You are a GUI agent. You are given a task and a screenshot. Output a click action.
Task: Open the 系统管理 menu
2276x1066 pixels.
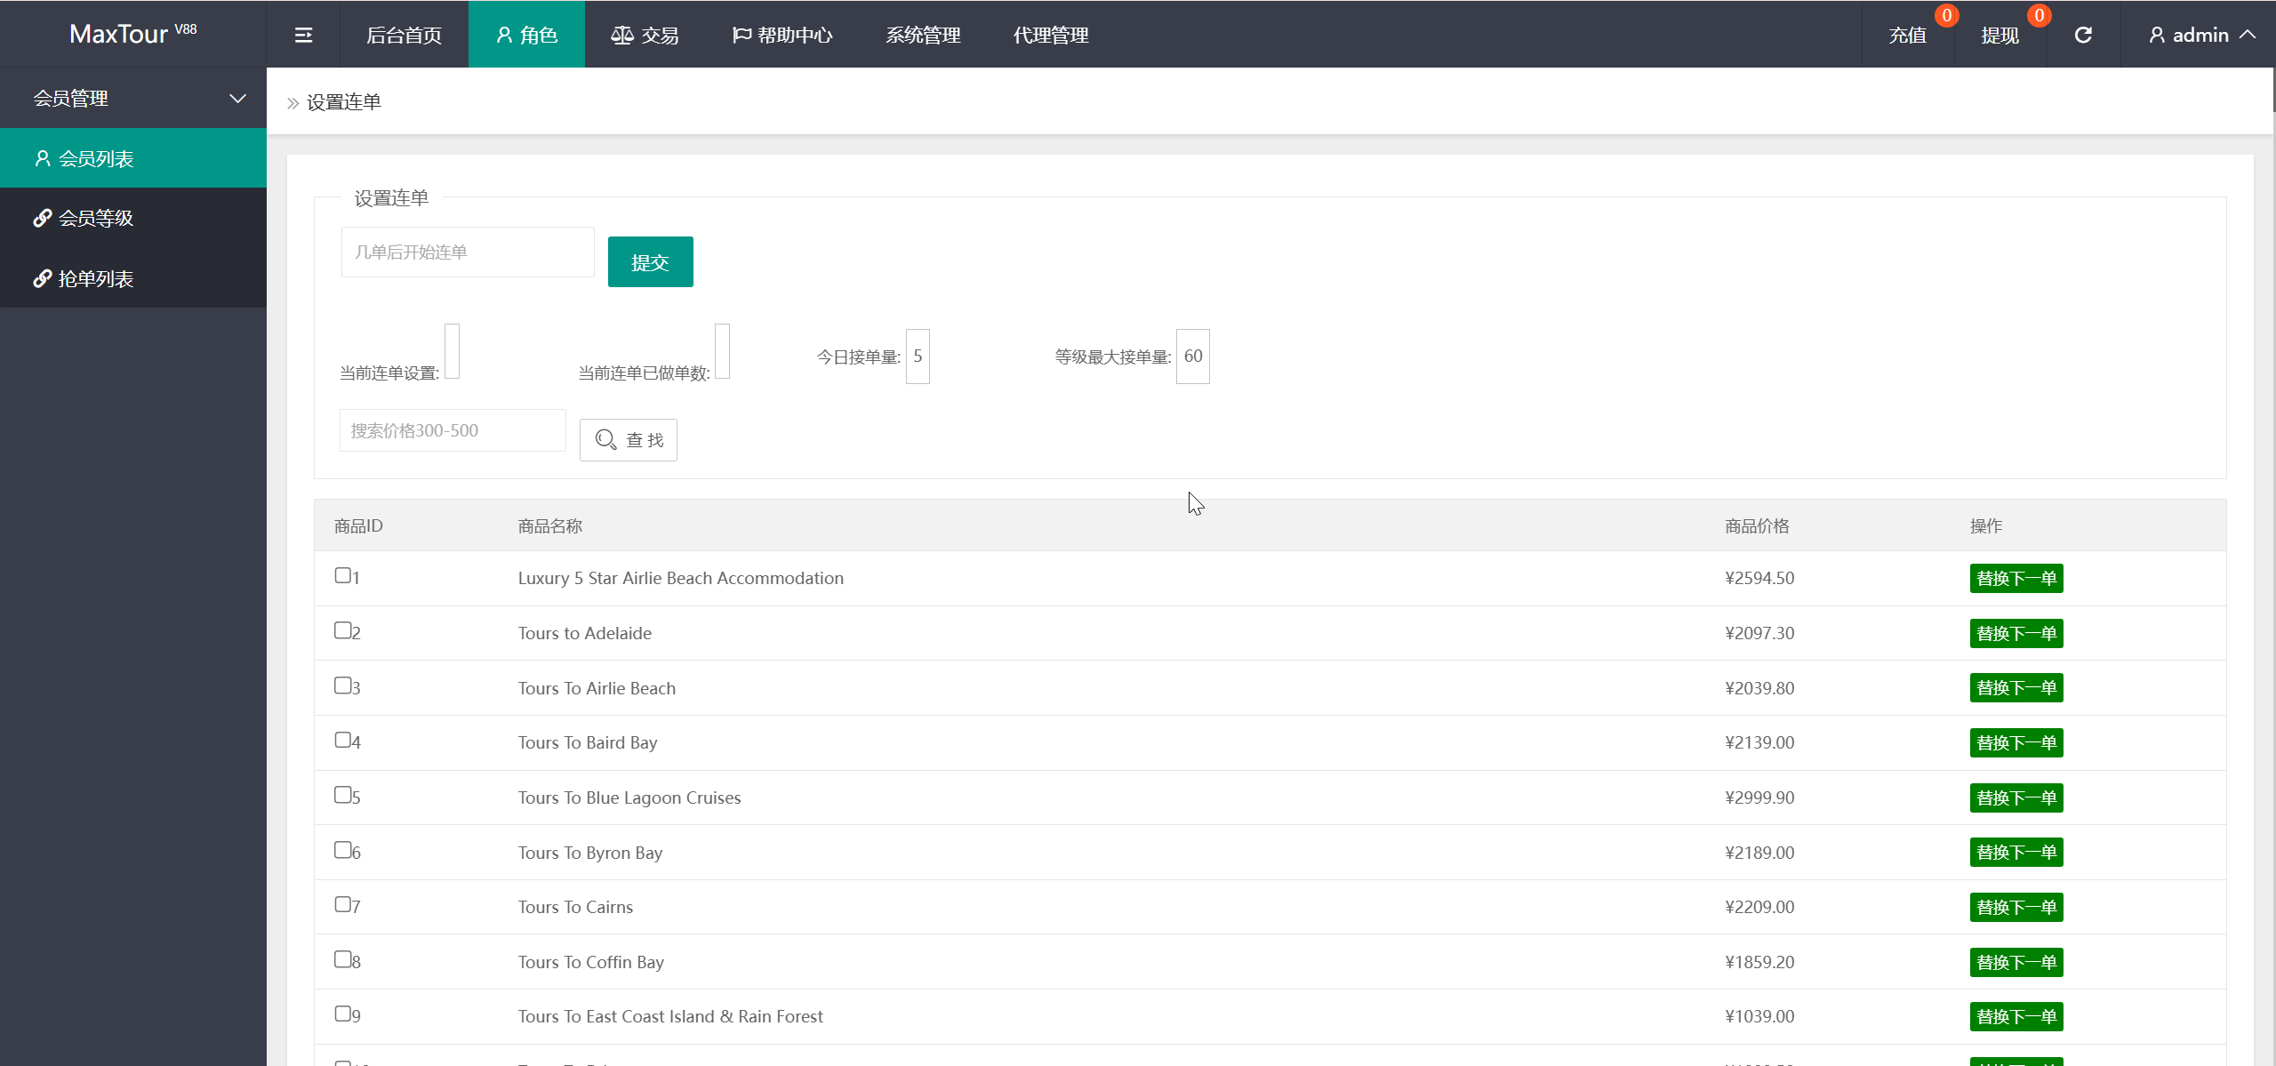click(923, 35)
